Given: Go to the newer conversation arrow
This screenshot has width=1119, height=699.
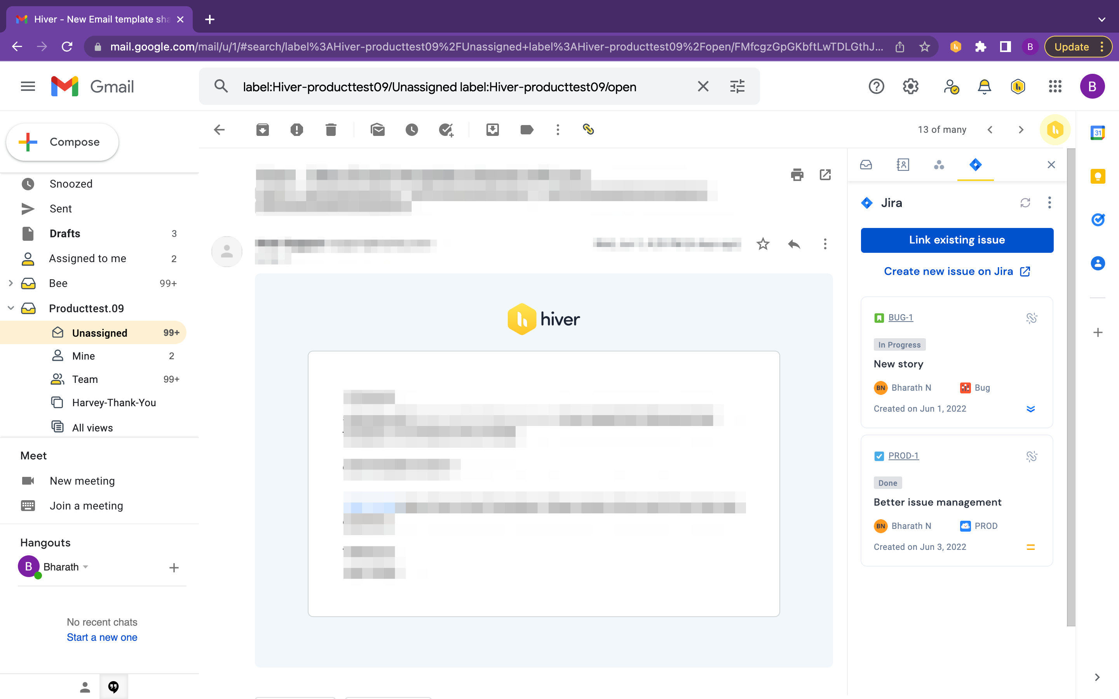Looking at the screenshot, I should click(x=990, y=130).
